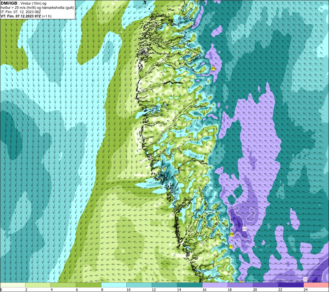The image size is (329, 292).
Task: Click legend scale number "18"
Action: 230,290
